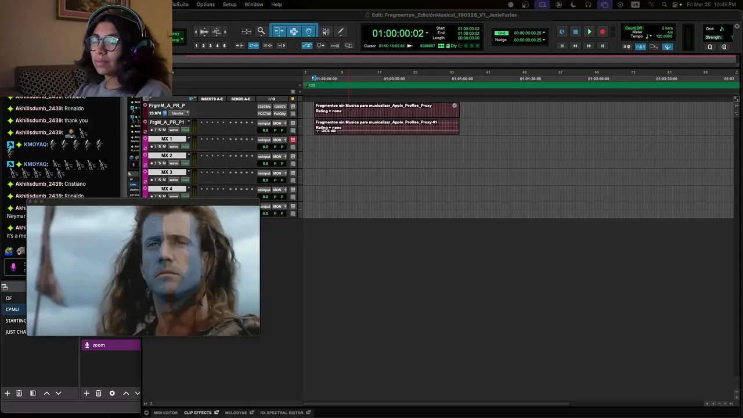
Task: Click Return to Zero transport button
Action: 561,46
